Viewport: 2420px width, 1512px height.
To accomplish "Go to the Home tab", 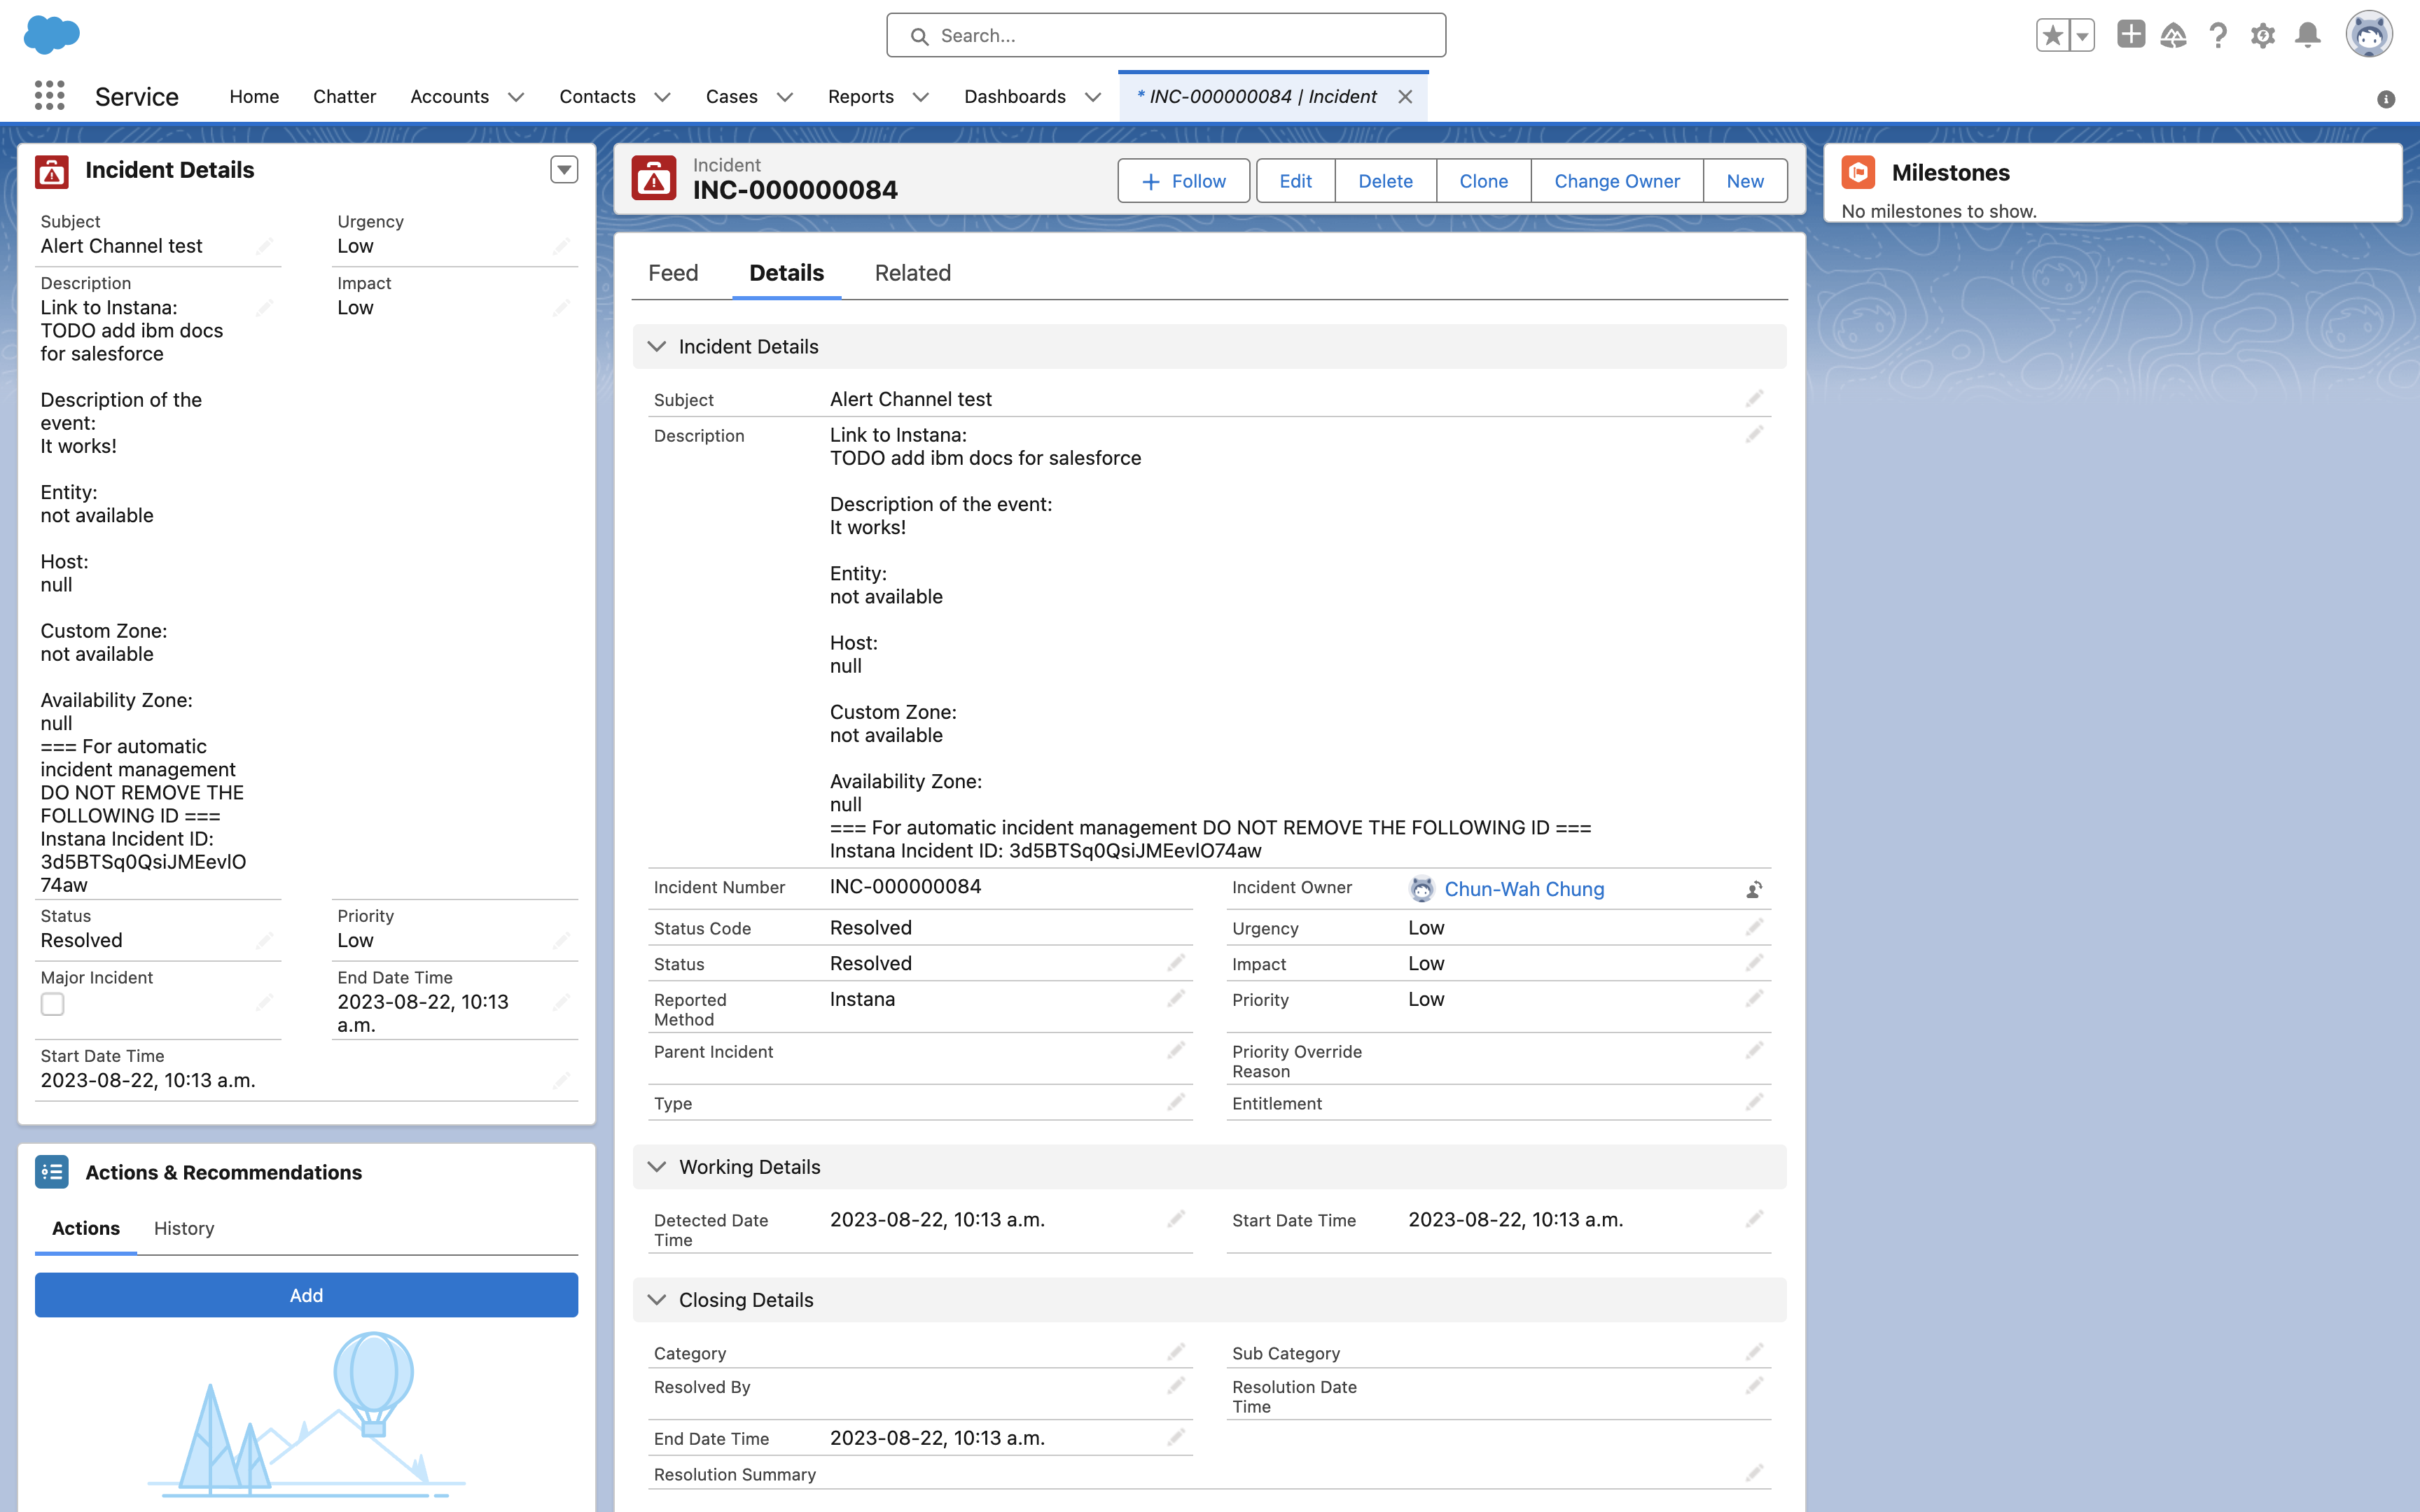I will tap(254, 97).
